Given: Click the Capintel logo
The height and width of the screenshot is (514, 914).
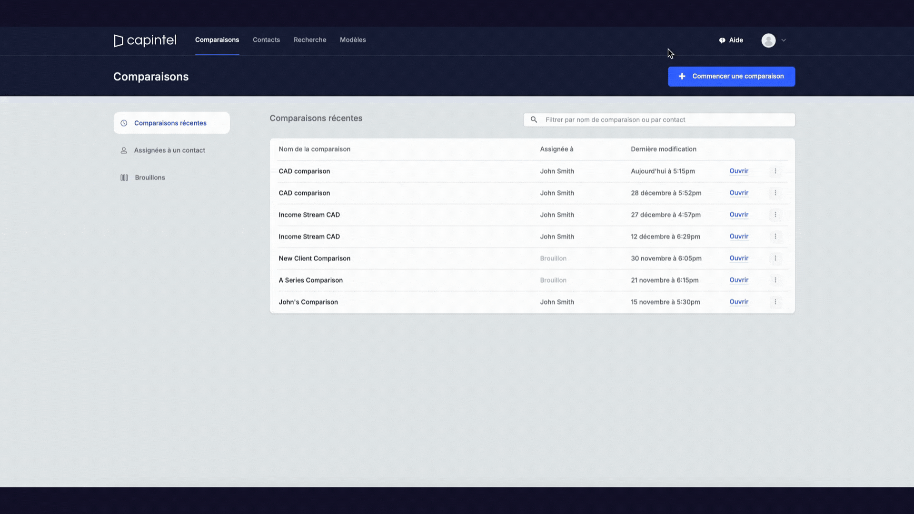Looking at the screenshot, I should (145, 40).
